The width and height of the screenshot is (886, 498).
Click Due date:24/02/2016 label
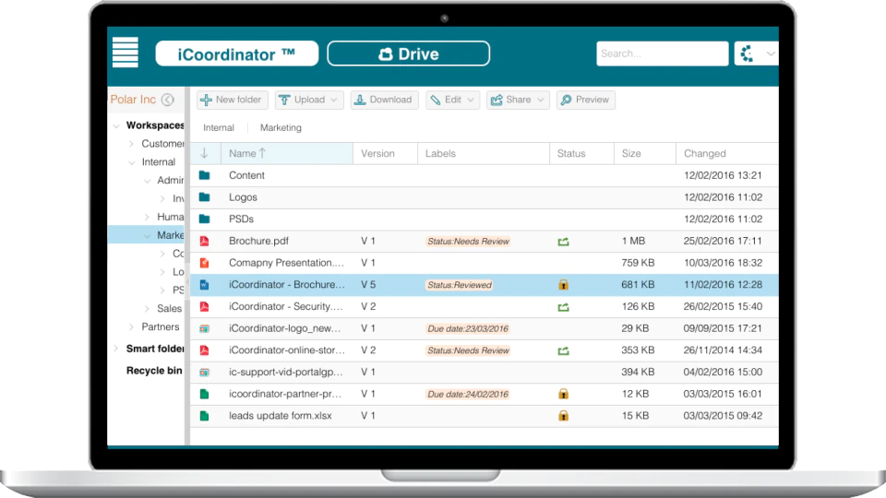pyautogui.click(x=468, y=394)
